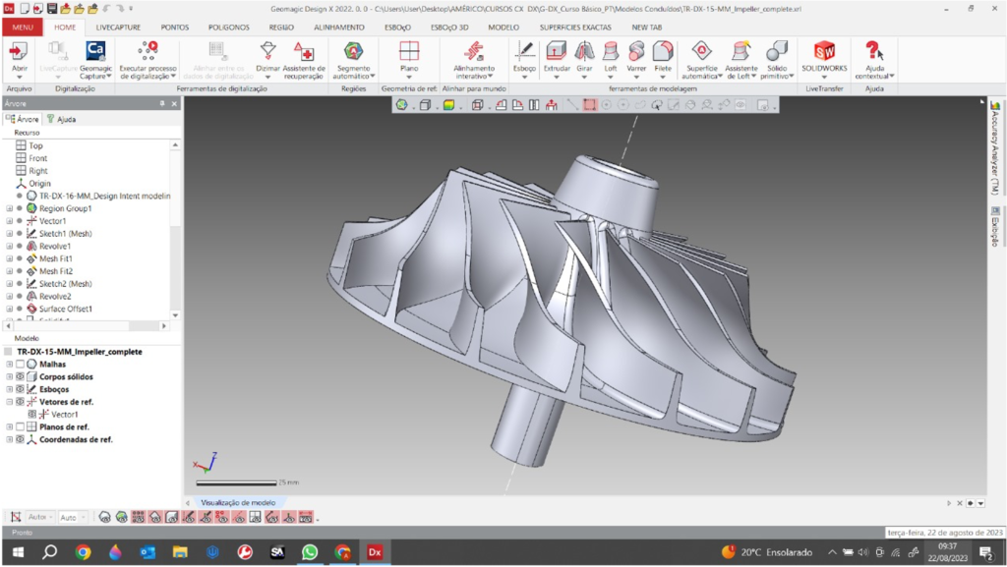Image resolution: width=1007 pixels, height=567 pixels.
Task: Toggle visibility of Planos de ref.
Action: (20, 427)
